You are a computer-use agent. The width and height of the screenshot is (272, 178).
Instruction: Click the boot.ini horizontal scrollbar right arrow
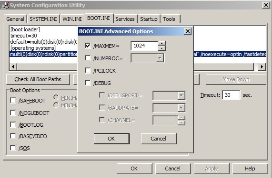[x=262, y=66]
